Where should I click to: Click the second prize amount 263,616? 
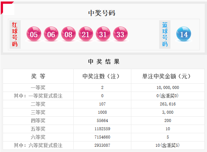pos(167,104)
